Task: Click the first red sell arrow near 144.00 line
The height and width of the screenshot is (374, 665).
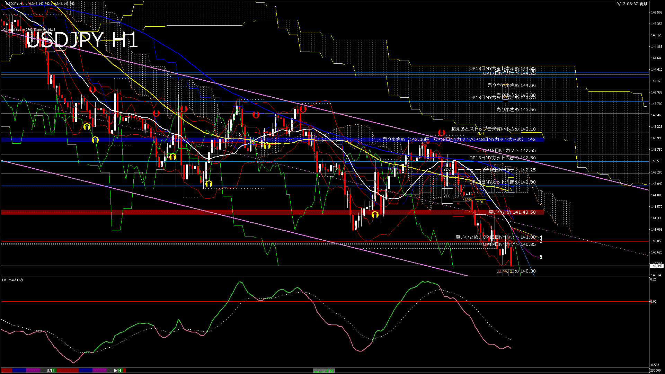Action: 92,89
